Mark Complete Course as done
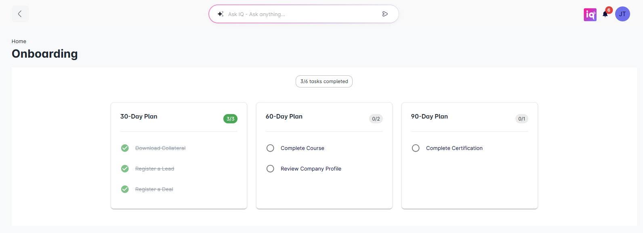The image size is (643, 233). click(270, 148)
